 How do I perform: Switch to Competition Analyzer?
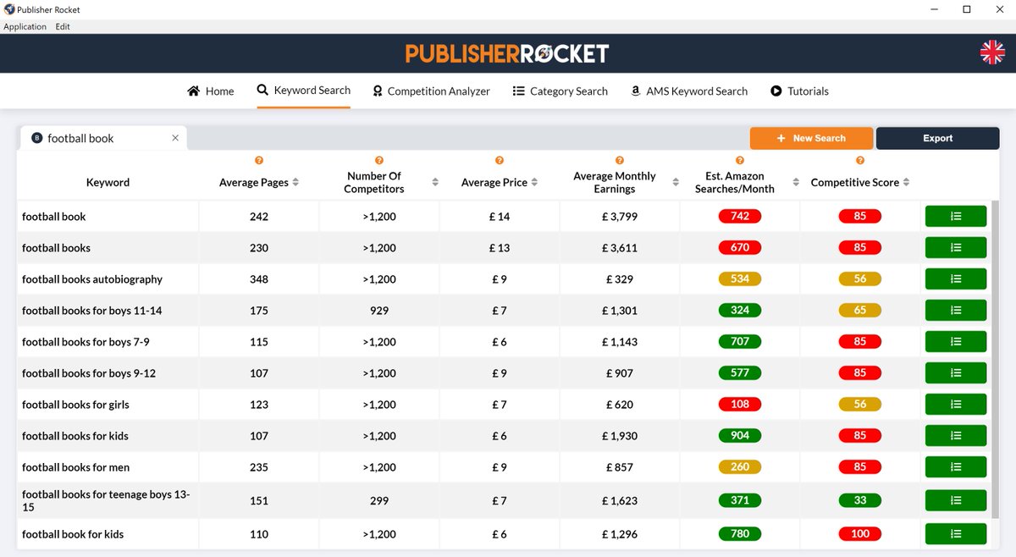coord(431,91)
